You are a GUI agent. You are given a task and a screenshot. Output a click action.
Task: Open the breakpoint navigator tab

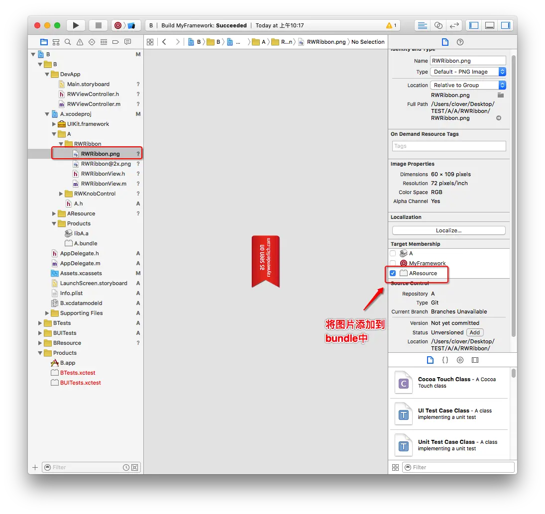pos(116,42)
